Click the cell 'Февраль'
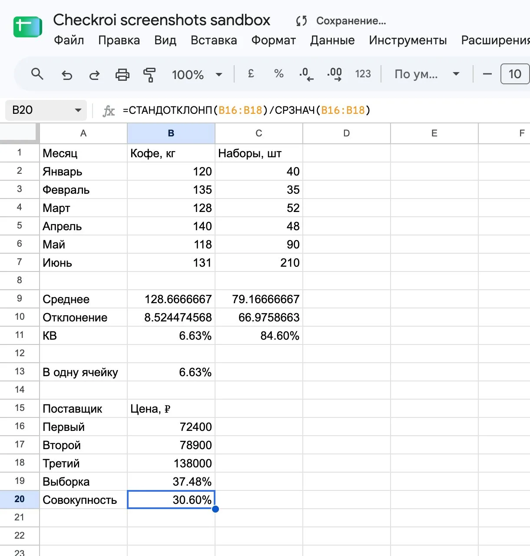Image resolution: width=530 pixels, height=556 pixels. pos(83,189)
